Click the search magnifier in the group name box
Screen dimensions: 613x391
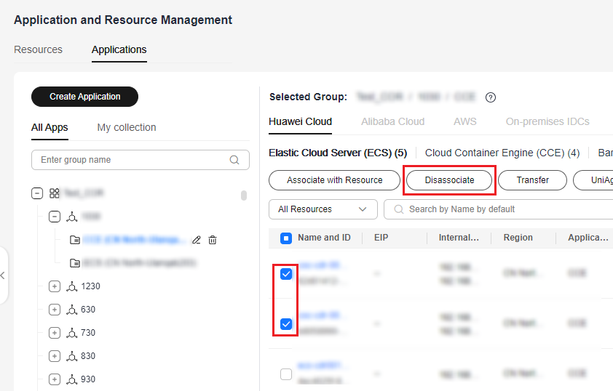(234, 160)
